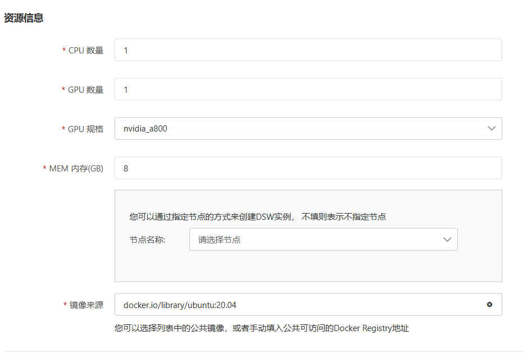Select a different GPU specification option
Screen dimensions: 523x362
tap(492, 128)
